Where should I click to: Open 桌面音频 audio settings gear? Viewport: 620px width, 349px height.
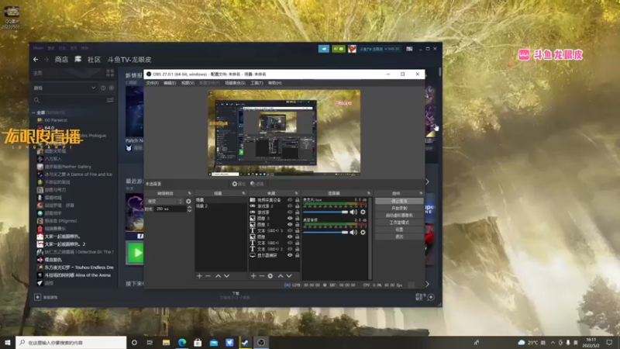point(363,232)
